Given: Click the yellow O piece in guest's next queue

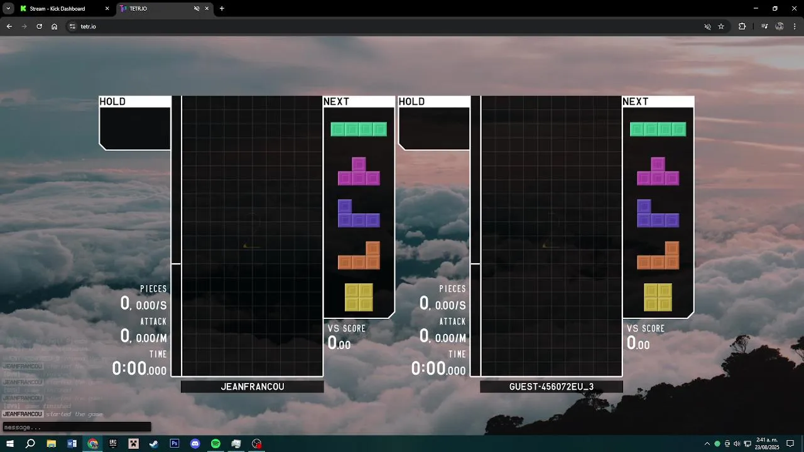Looking at the screenshot, I should [x=658, y=298].
